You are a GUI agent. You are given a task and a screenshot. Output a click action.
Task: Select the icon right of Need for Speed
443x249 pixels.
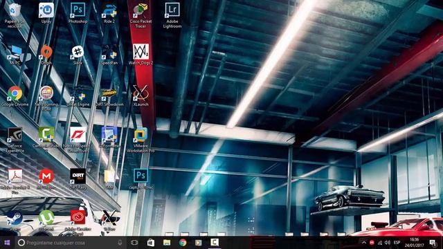point(109,138)
